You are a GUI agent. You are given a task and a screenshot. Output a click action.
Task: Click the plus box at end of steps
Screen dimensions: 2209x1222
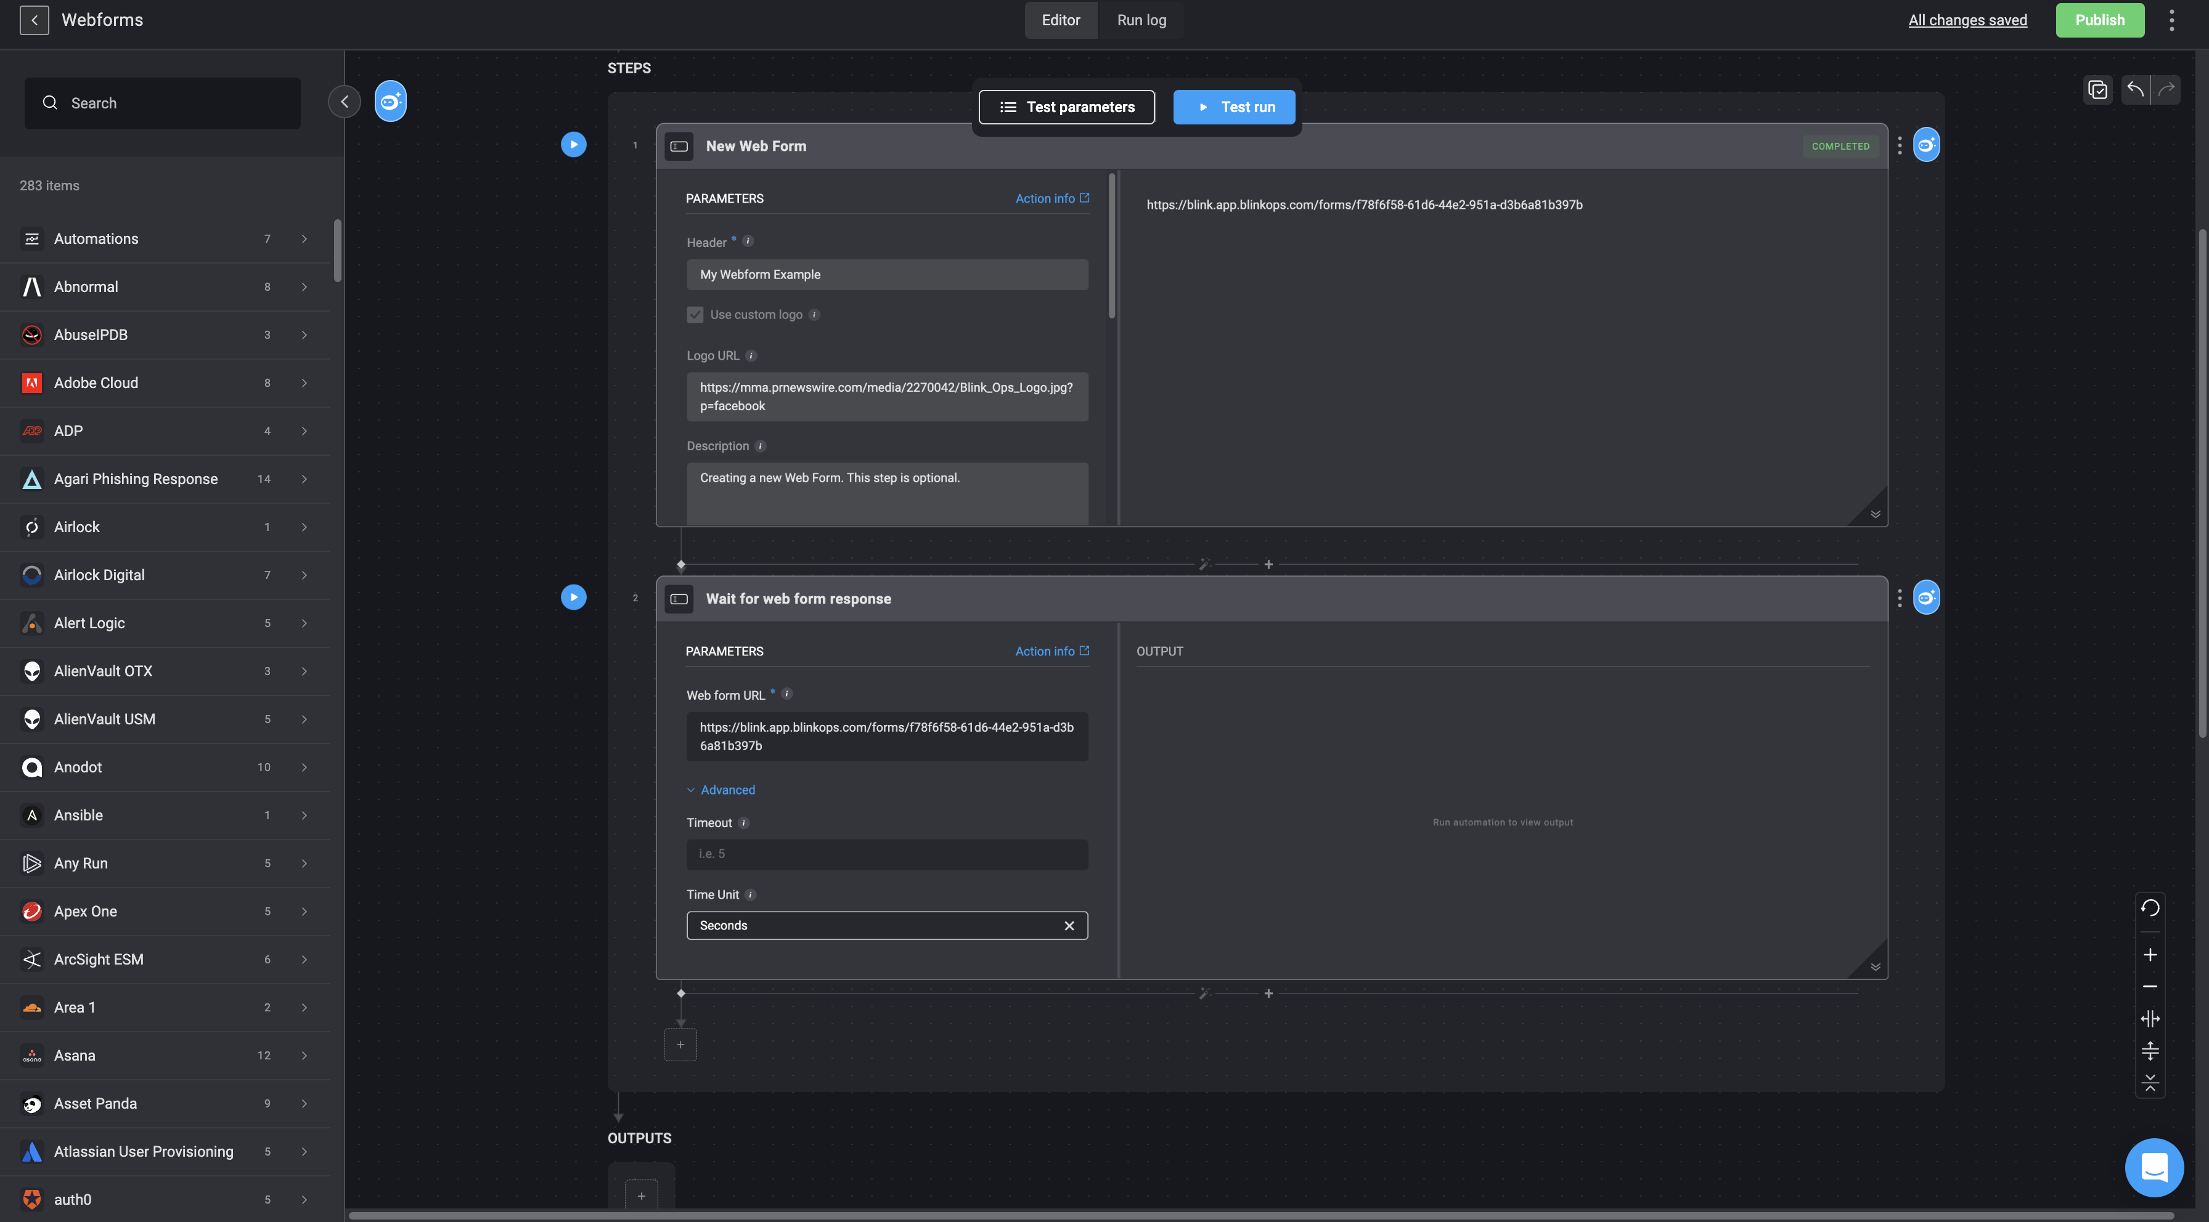pyautogui.click(x=680, y=1045)
